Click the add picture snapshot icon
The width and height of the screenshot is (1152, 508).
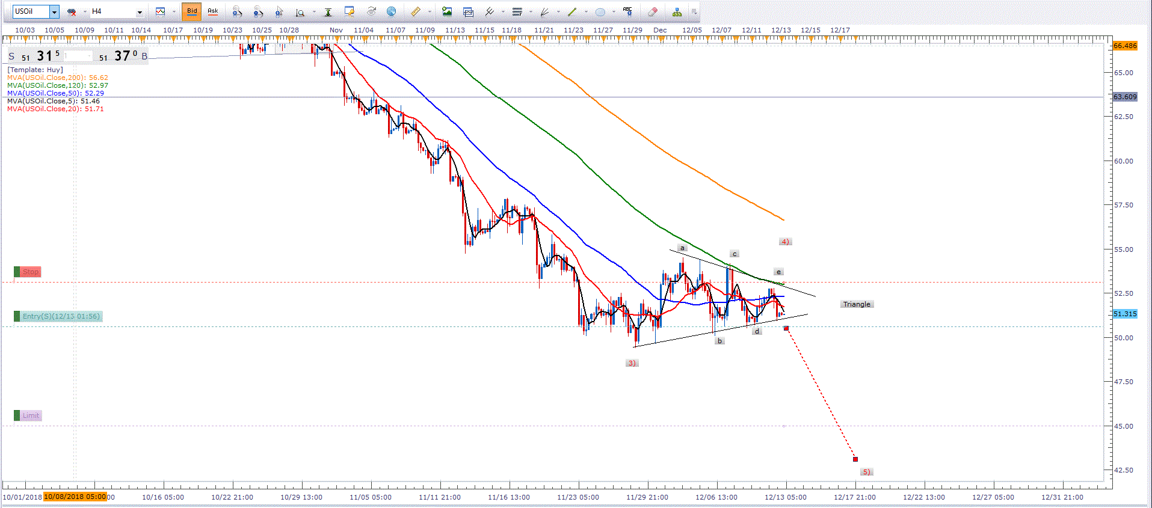click(x=447, y=11)
